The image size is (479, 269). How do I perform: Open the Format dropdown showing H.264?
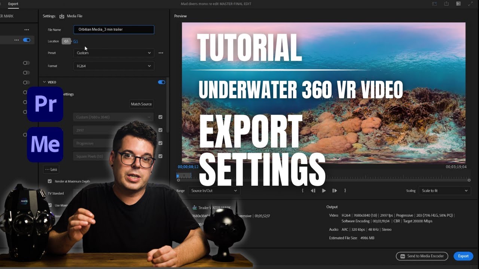click(x=114, y=66)
